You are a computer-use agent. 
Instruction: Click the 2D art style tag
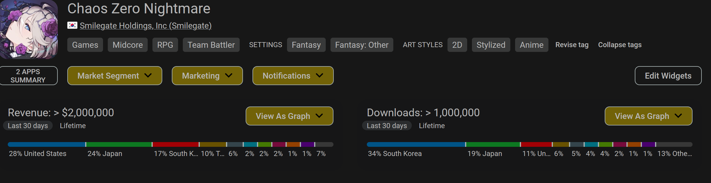coord(457,45)
